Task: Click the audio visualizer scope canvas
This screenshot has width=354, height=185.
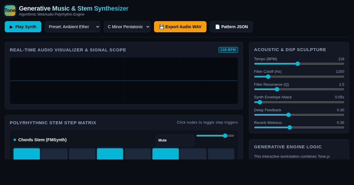Action: pyautogui.click(x=124, y=81)
